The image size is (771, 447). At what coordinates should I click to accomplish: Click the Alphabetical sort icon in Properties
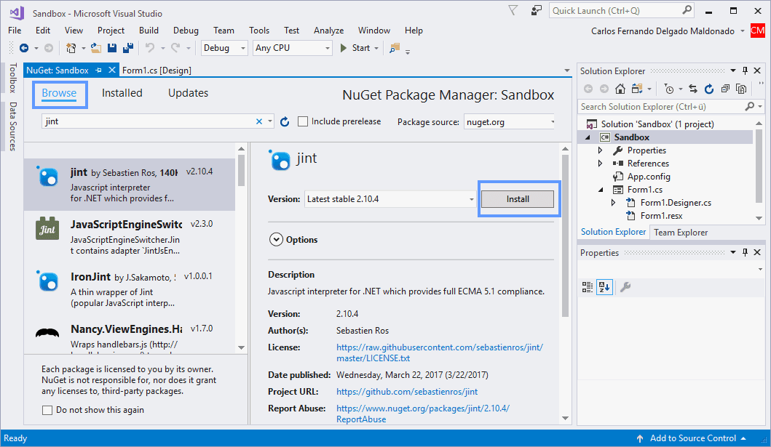coord(604,287)
